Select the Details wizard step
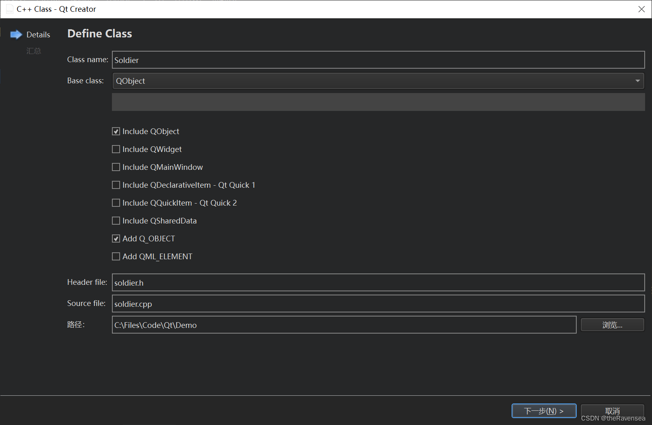The image size is (652, 425). 38,35
